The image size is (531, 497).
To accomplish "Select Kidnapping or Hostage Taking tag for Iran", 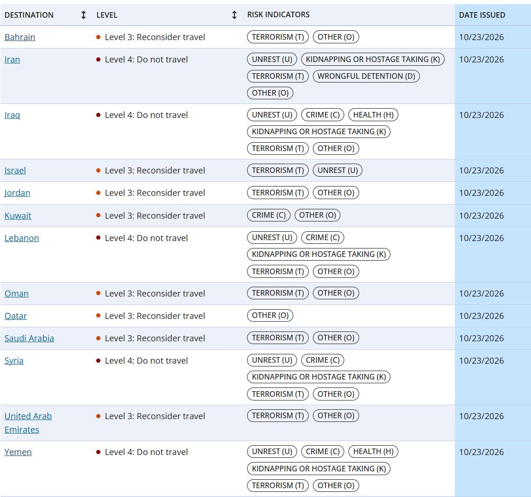I will [373, 59].
